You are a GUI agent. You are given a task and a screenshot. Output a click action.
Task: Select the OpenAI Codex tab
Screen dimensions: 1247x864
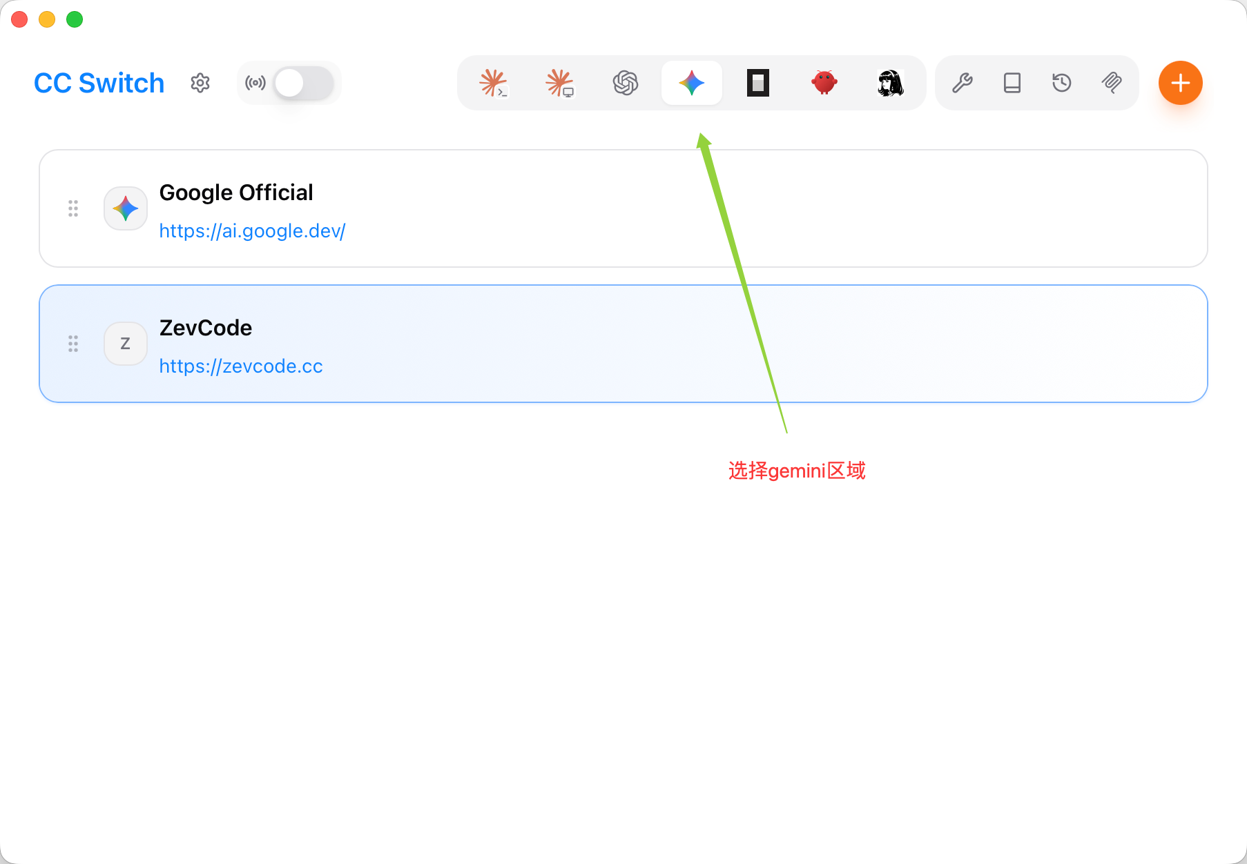pos(626,83)
